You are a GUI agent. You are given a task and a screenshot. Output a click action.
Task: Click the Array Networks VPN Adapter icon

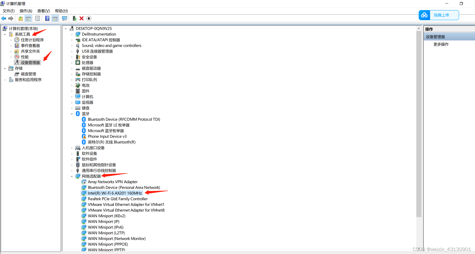coord(84,182)
